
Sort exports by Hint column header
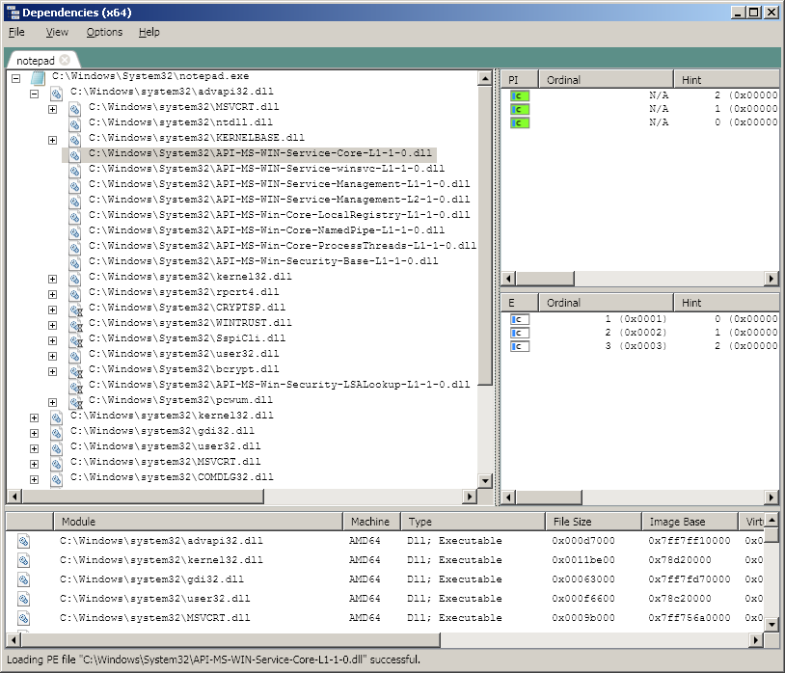tap(726, 303)
